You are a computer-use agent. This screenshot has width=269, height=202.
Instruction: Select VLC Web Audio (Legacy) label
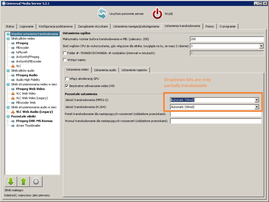tap(34, 112)
